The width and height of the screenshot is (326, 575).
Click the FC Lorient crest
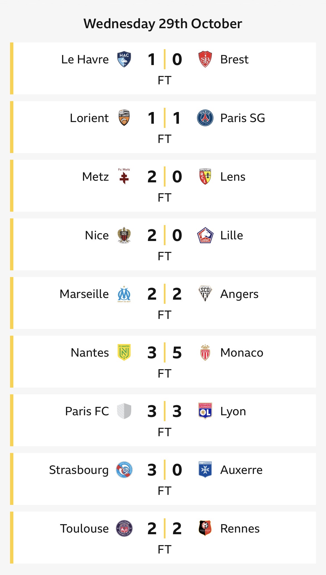coord(124,118)
